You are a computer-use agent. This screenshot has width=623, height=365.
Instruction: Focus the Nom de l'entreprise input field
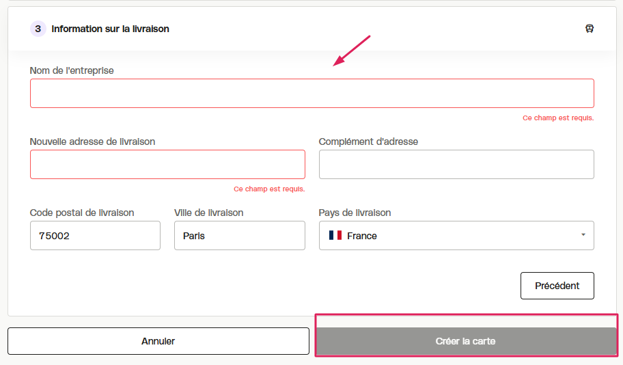tap(312, 94)
